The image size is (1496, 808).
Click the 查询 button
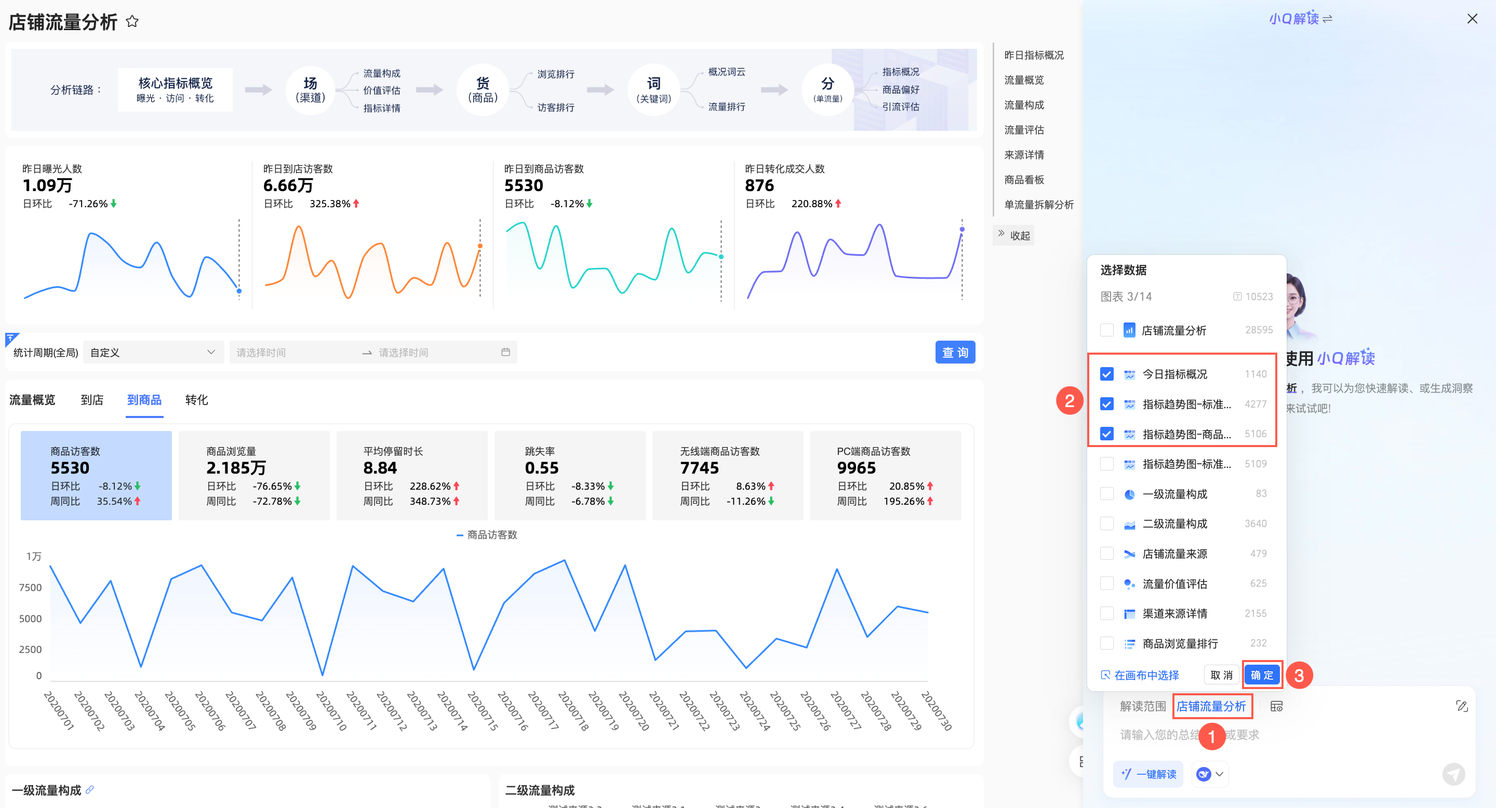pos(955,353)
